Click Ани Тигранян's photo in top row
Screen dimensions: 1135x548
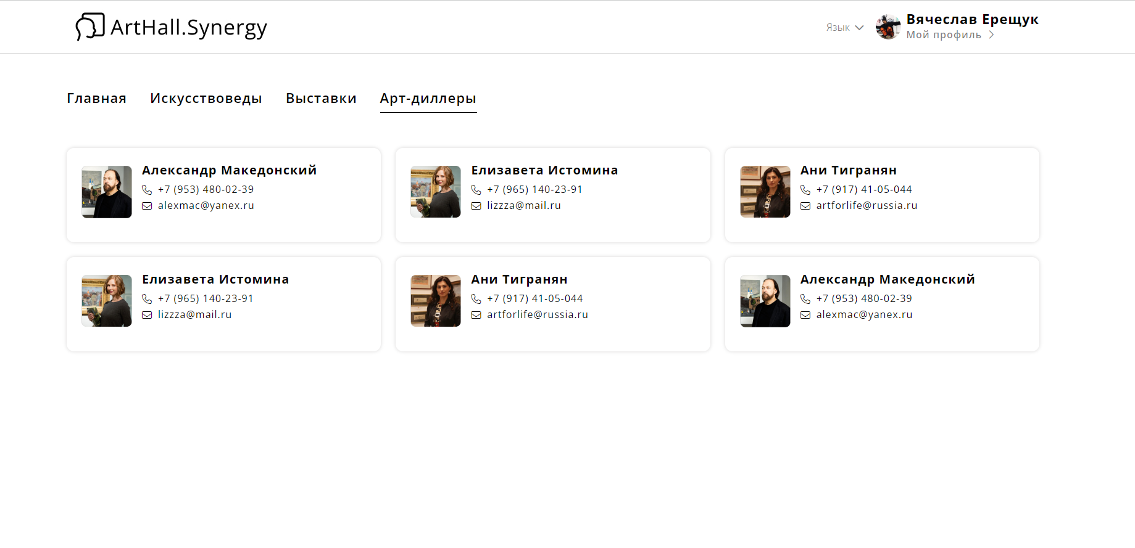tap(765, 192)
